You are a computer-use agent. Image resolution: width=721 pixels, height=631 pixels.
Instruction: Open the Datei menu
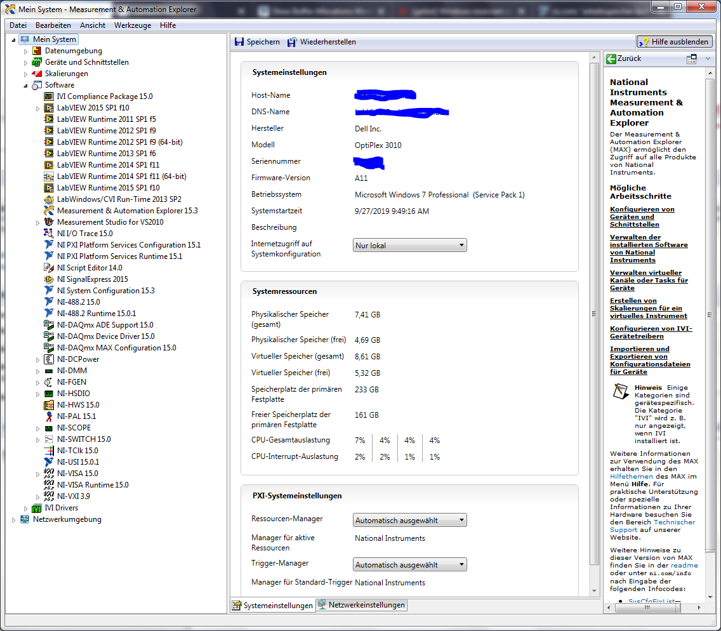[18, 25]
